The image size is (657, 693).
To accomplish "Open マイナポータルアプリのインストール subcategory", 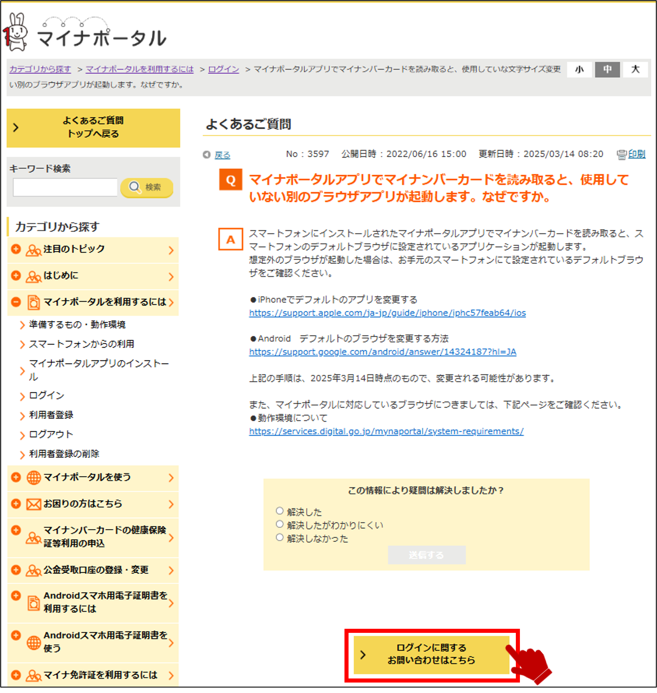I will pos(99,370).
